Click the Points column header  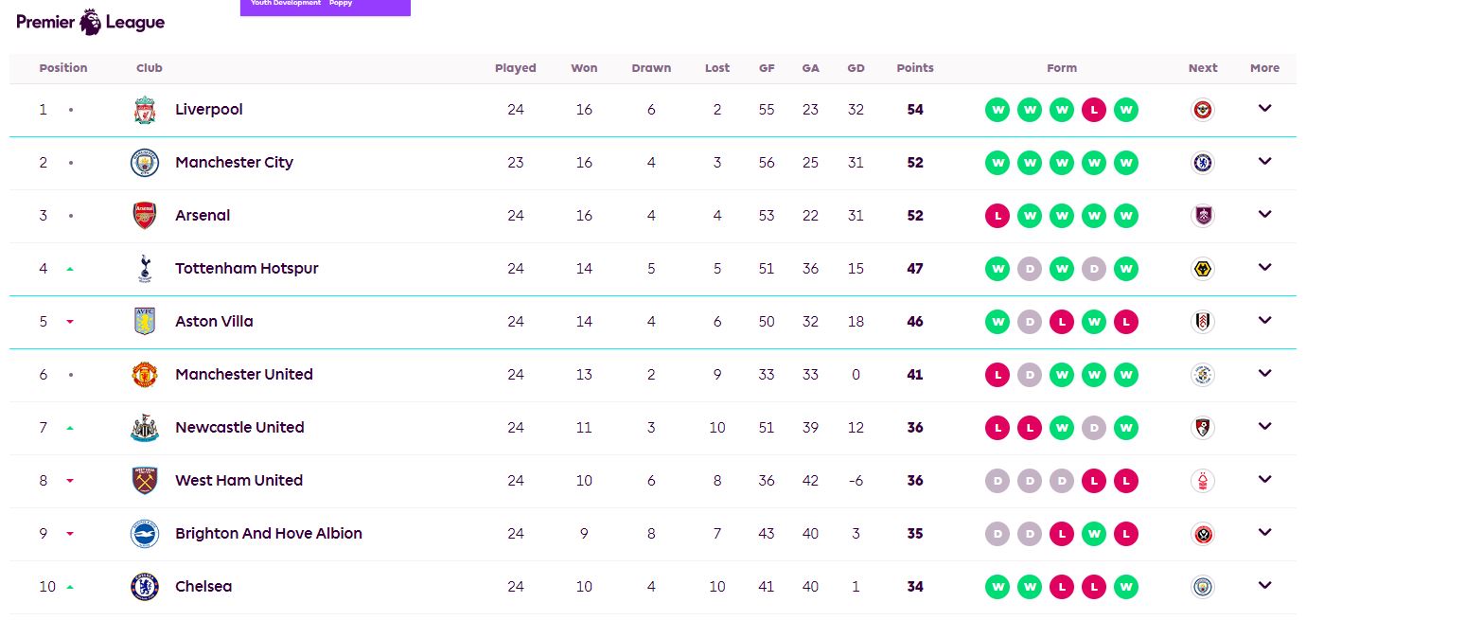coord(915,68)
